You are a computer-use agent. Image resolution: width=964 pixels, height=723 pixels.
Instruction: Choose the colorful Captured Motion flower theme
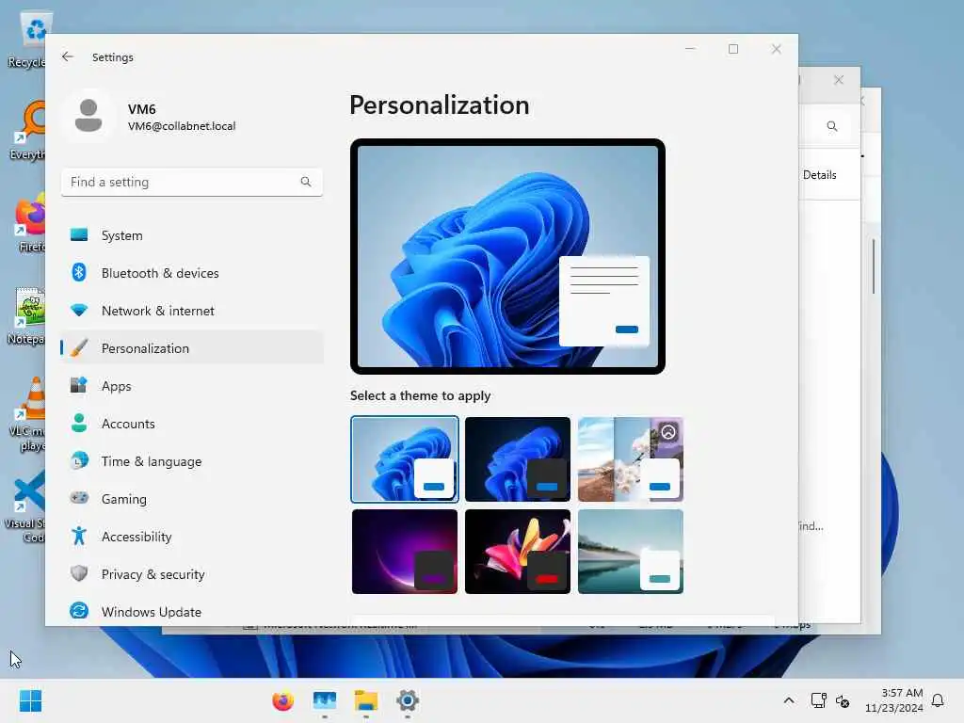[x=518, y=552]
